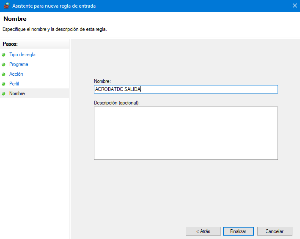Jump to the Perfil step
Screen dimensions: 300x239
(14, 84)
